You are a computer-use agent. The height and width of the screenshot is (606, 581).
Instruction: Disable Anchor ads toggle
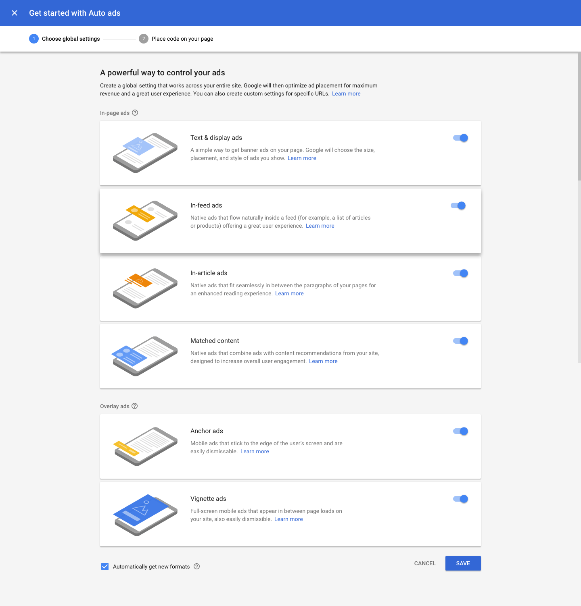pyautogui.click(x=460, y=431)
